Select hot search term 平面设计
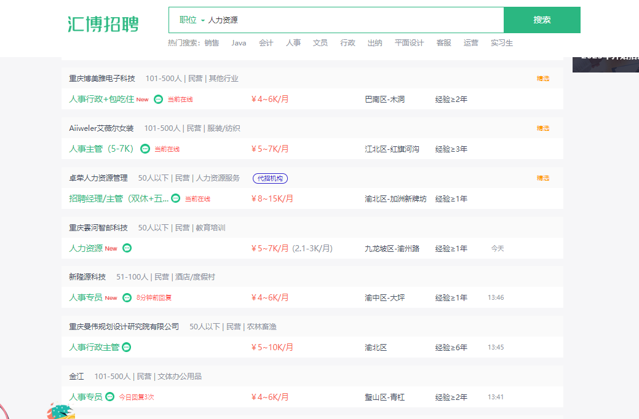Viewport: 639px width, 419px height. pyautogui.click(x=409, y=43)
